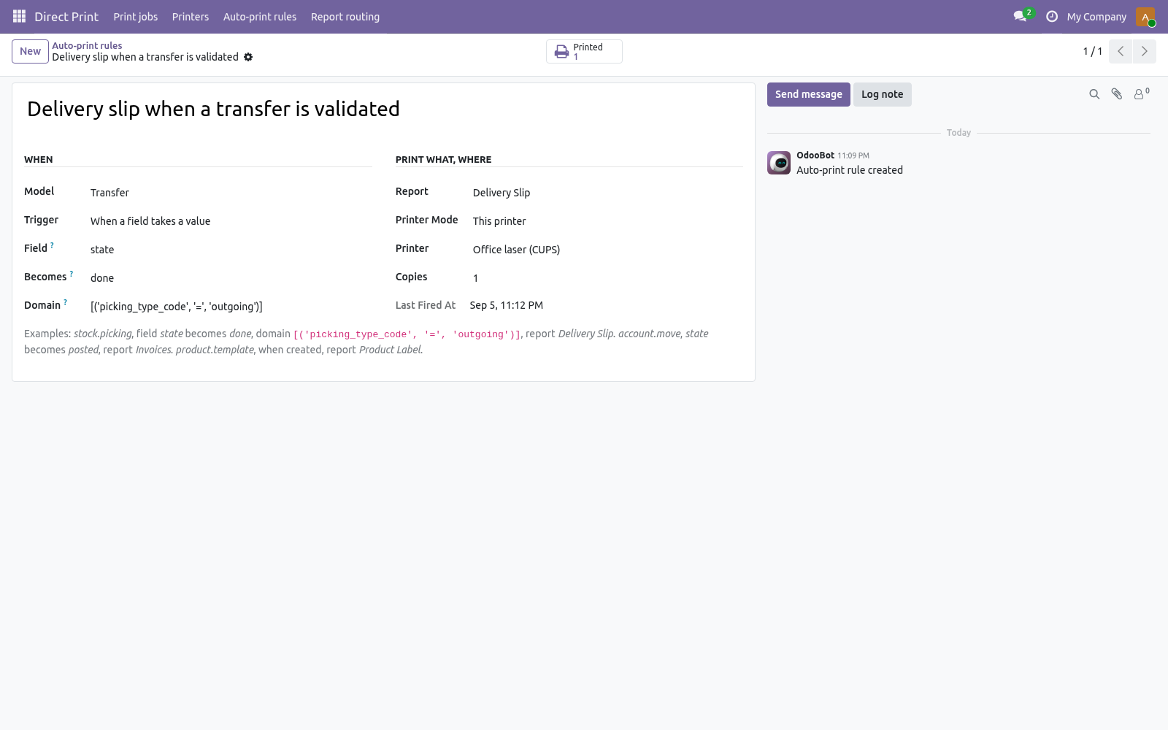Image resolution: width=1168 pixels, height=730 pixels.
Task: Click Last Fired At value Sep 5, 11:12 PM
Action: click(507, 305)
